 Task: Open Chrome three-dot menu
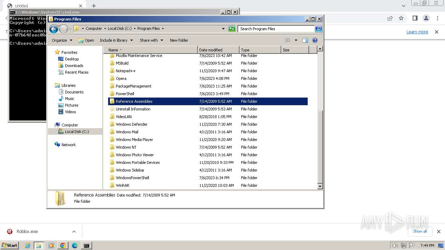point(437,18)
